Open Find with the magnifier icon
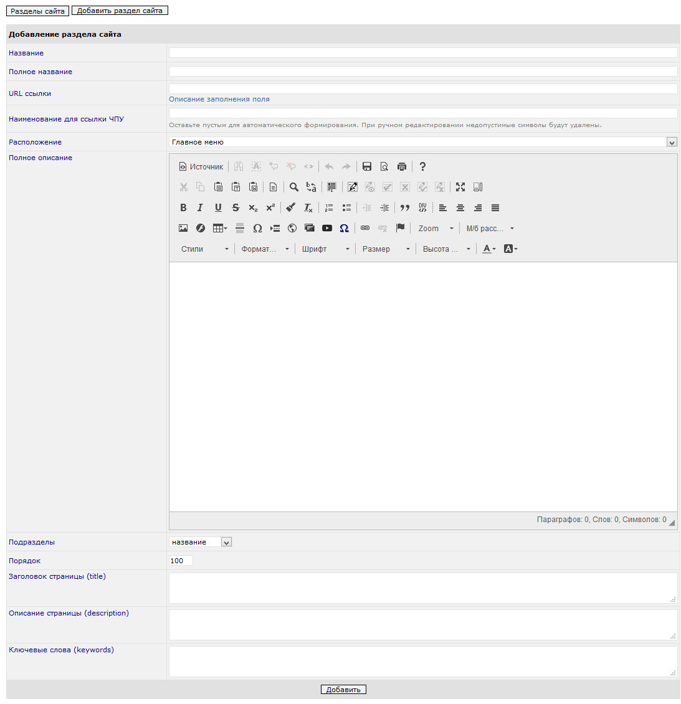The height and width of the screenshot is (704, 681). click(x=293, y=187)
